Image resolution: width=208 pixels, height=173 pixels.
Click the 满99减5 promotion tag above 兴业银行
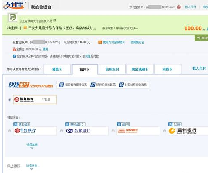(x=75, y=124)
